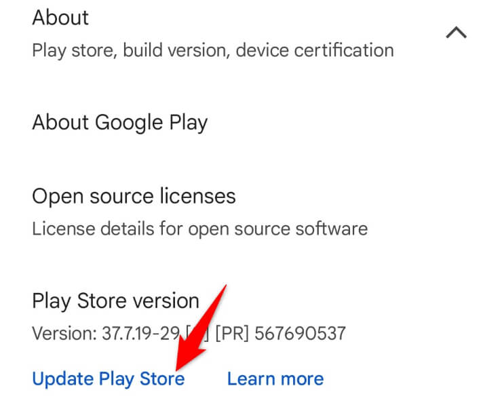Tap the version number 37.7.19-29
Image resolution: width=504 pixels, height=407 pixels.
tap(144, 333)
